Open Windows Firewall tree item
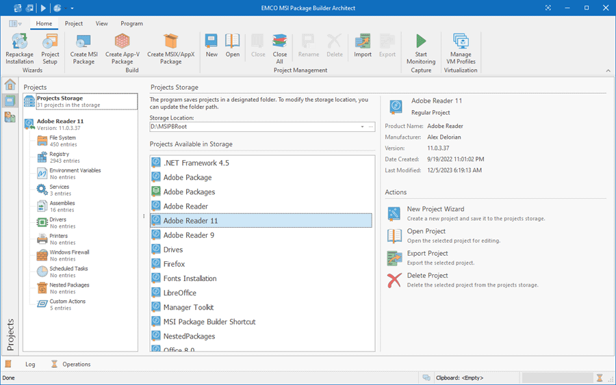Screen dimensions: 616x385 coord(63,256)
